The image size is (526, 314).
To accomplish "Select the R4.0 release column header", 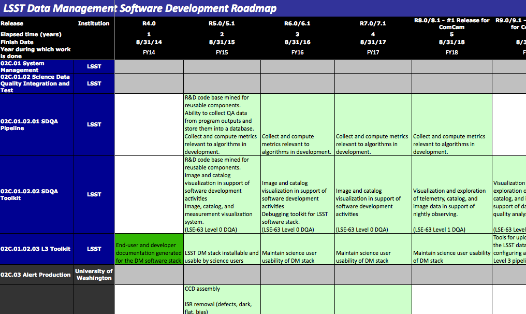I will click(x=149, y=24).
